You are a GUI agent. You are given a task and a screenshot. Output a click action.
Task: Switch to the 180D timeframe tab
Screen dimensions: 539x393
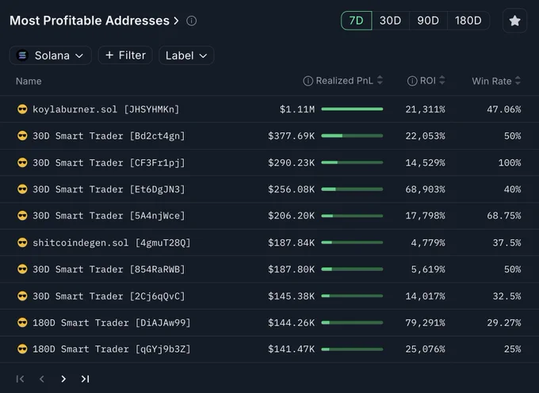pos(468,21)
